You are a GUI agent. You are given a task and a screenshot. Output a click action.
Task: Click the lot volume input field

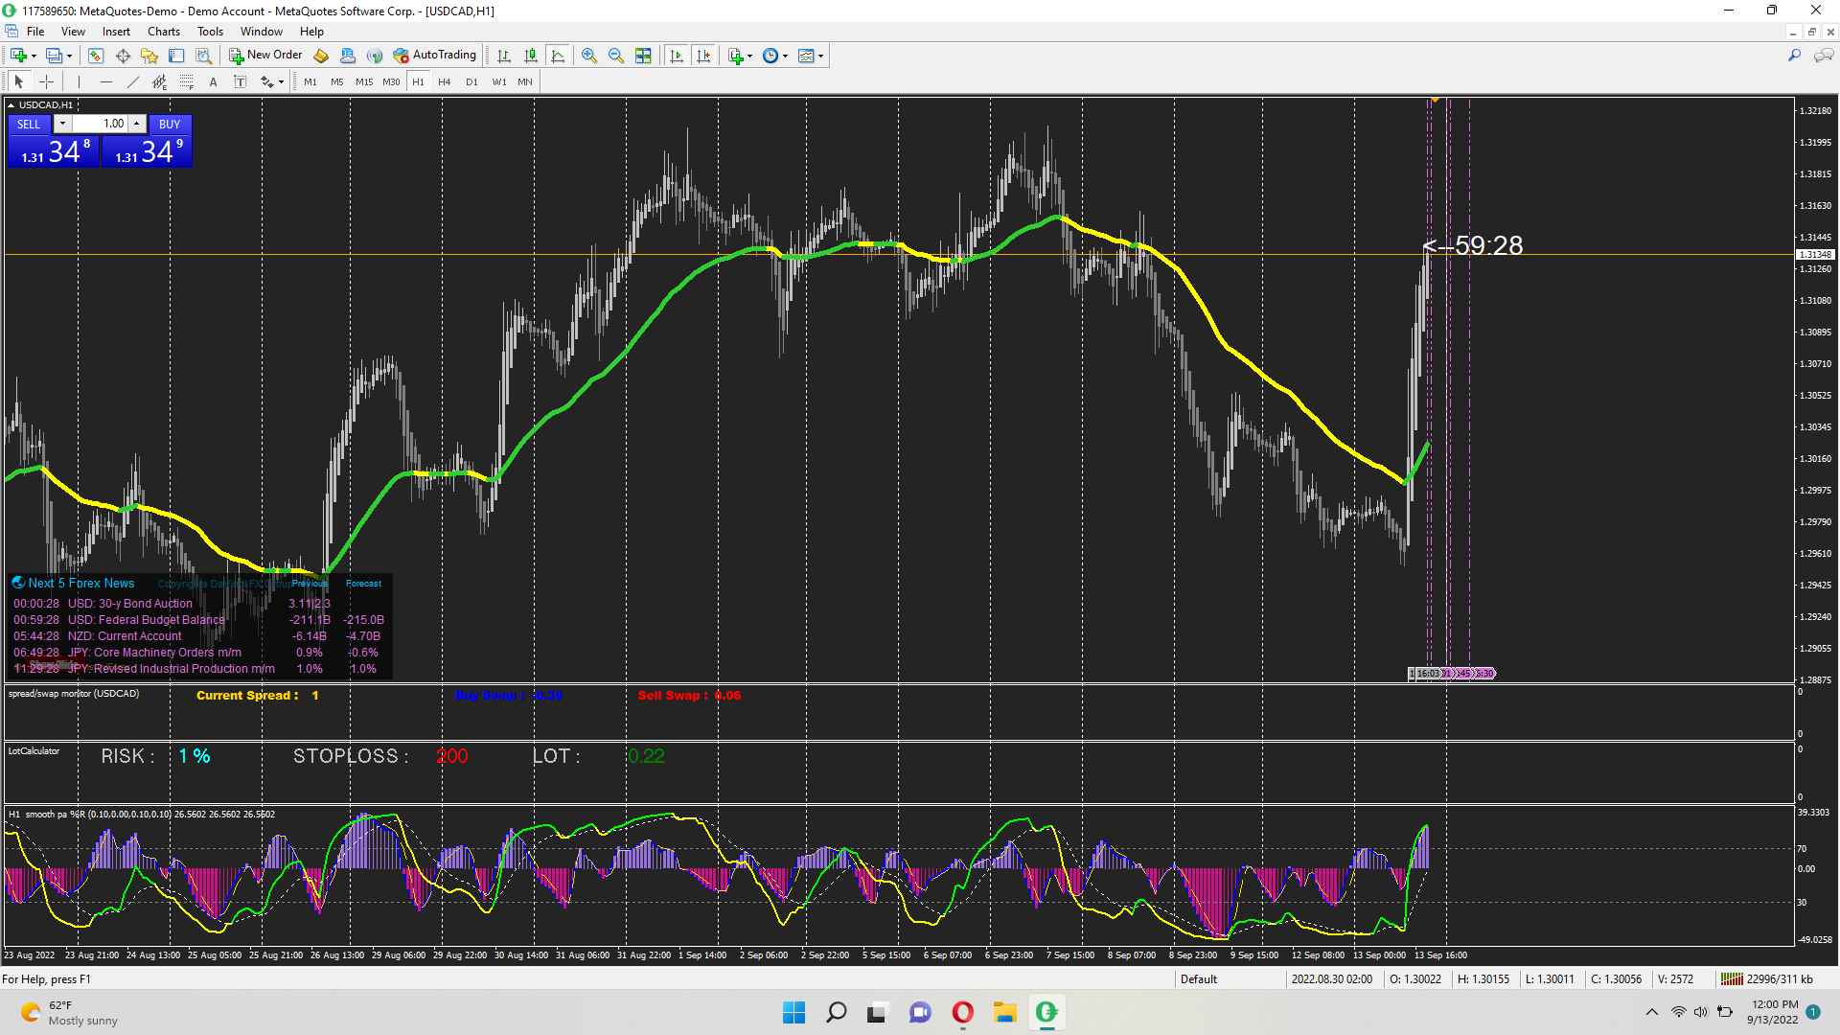click(x=103, y=124)
